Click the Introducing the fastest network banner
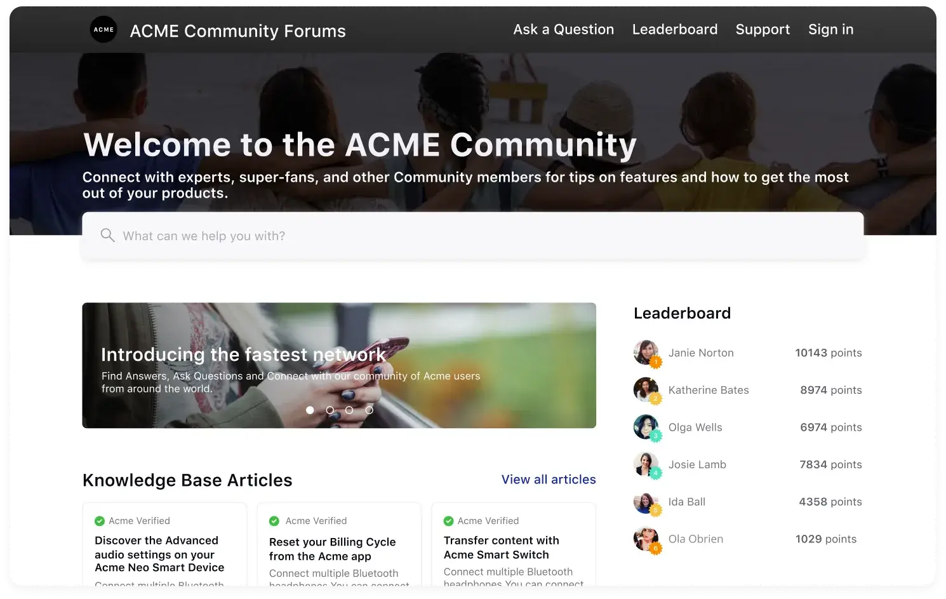 coord(339,365)
